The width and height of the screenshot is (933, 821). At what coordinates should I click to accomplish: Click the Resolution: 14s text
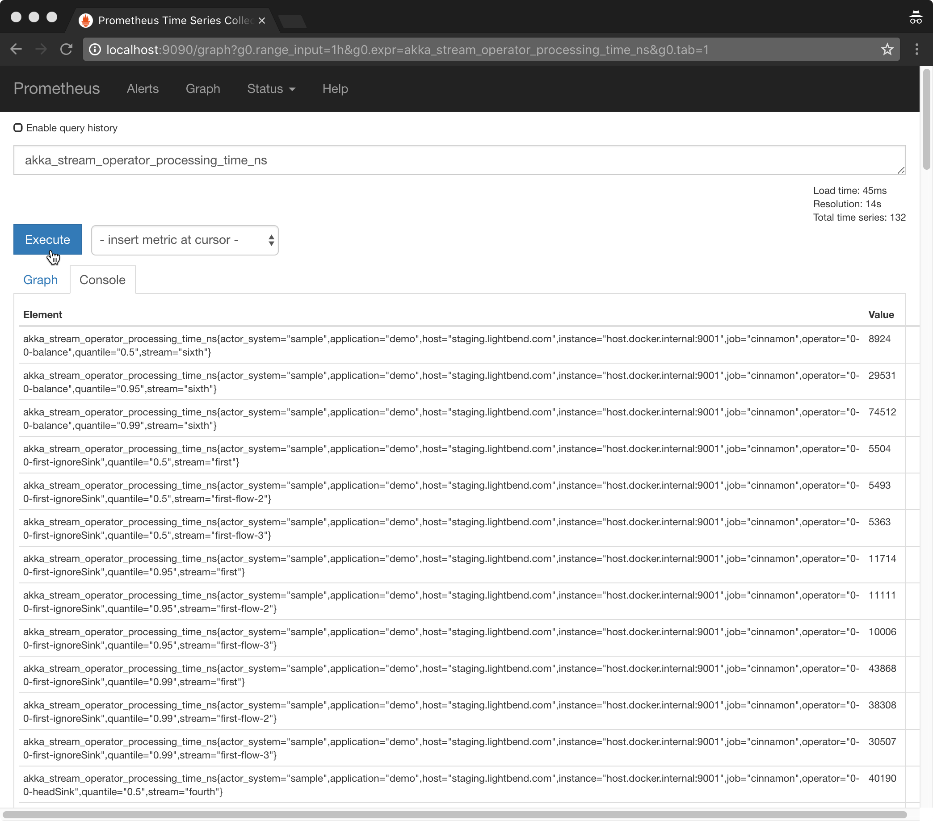coord(847,204)
